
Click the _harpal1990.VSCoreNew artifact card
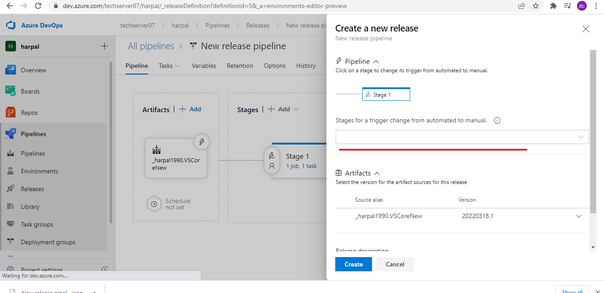coord(176,158)
